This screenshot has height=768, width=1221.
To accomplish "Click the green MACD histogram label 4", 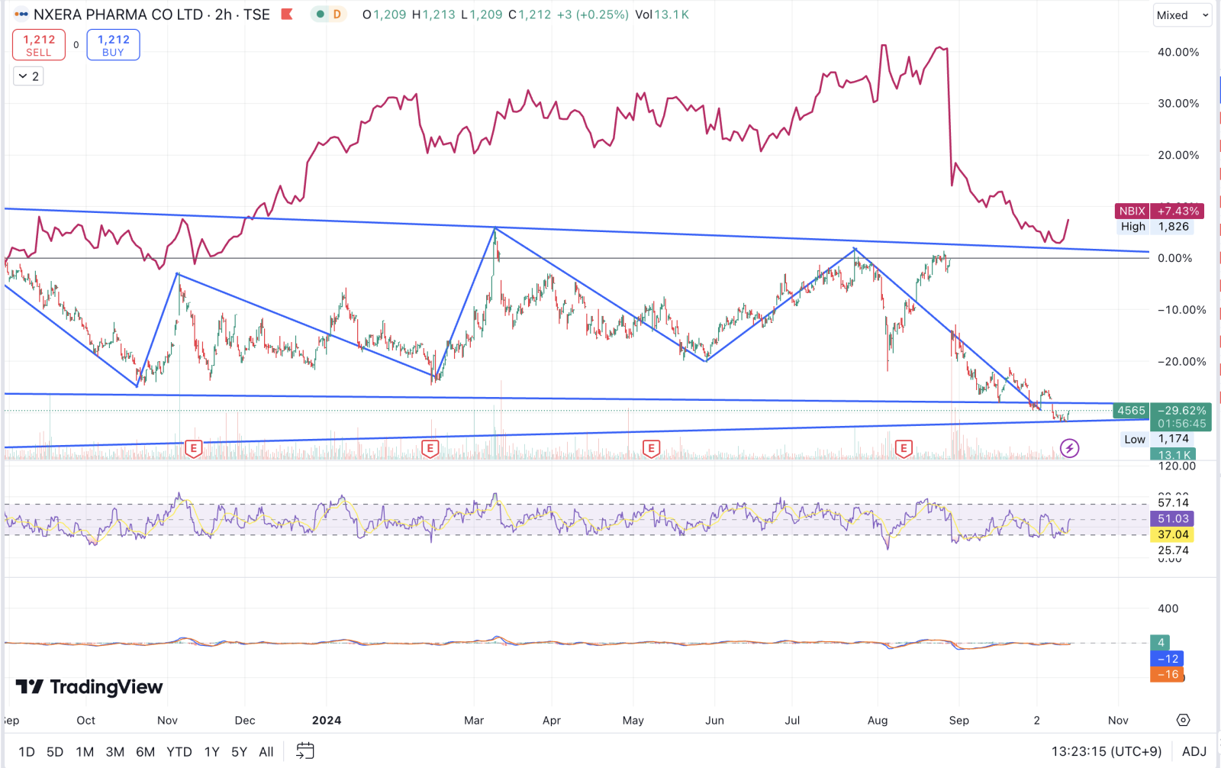I will [x=1160, y=643].
